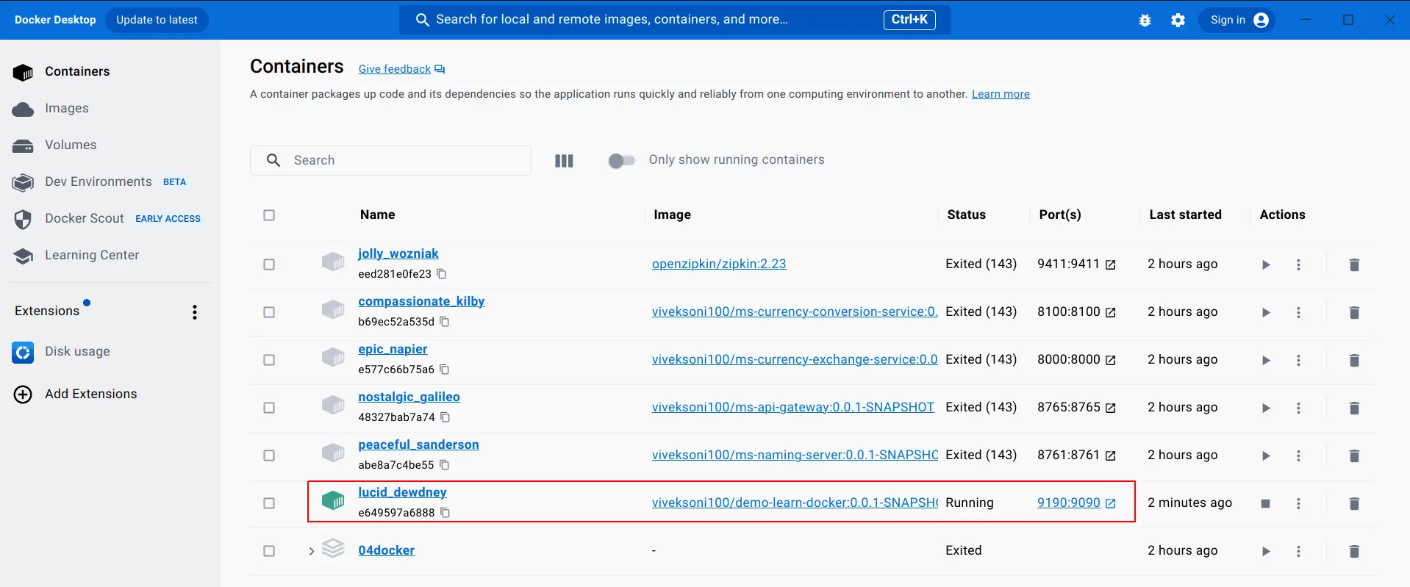The image size is (1410, 587).
Task: Start the peaceful_sanderson container
Action: pyautogui.click(x=1266, y=455)
